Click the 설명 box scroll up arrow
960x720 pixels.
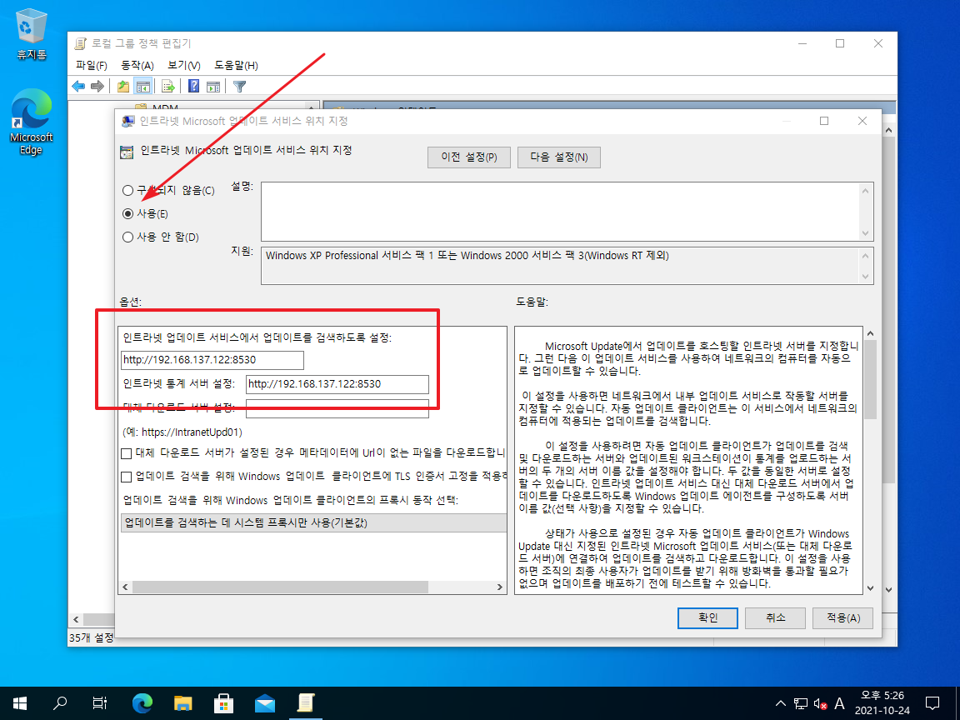(x=865, y=191)
